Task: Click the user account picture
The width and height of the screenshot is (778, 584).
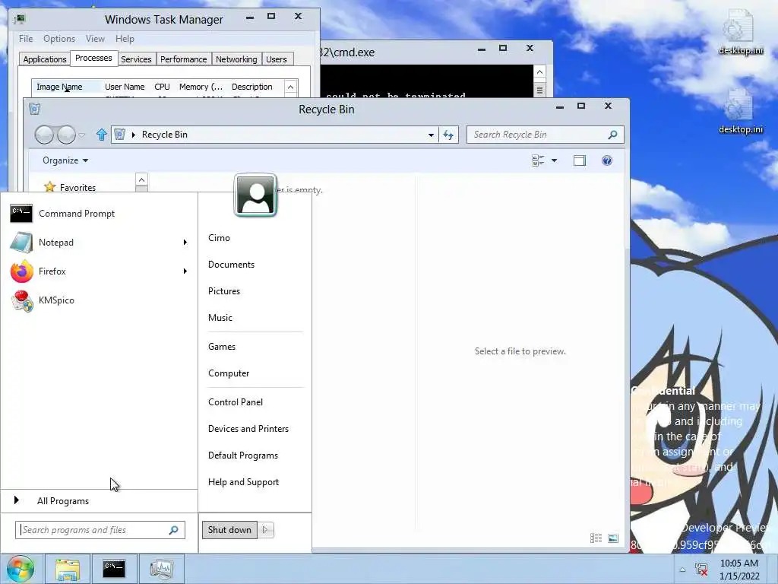Action: (255, 195)
